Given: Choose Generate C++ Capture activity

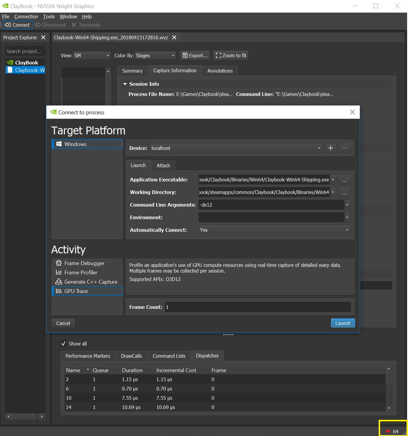Looking at the screenshot, I should [x=90, y=282].
